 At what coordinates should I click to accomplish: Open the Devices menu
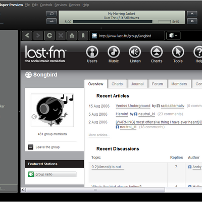75,5
